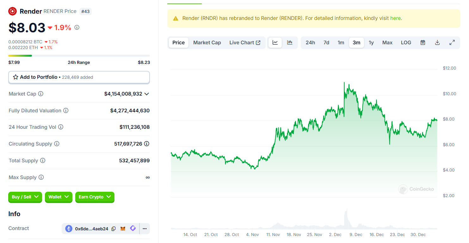Switch to line chart view icon
Screen dimensions: 469x243
(x=275, y=42)
